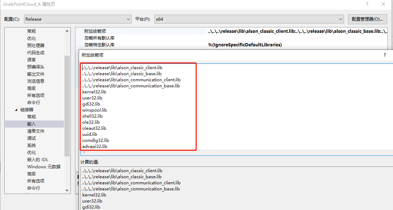This screenshot has width=393, height=210.
Task: Select 清单文件 under 链接器
Action: click(36, 131)
